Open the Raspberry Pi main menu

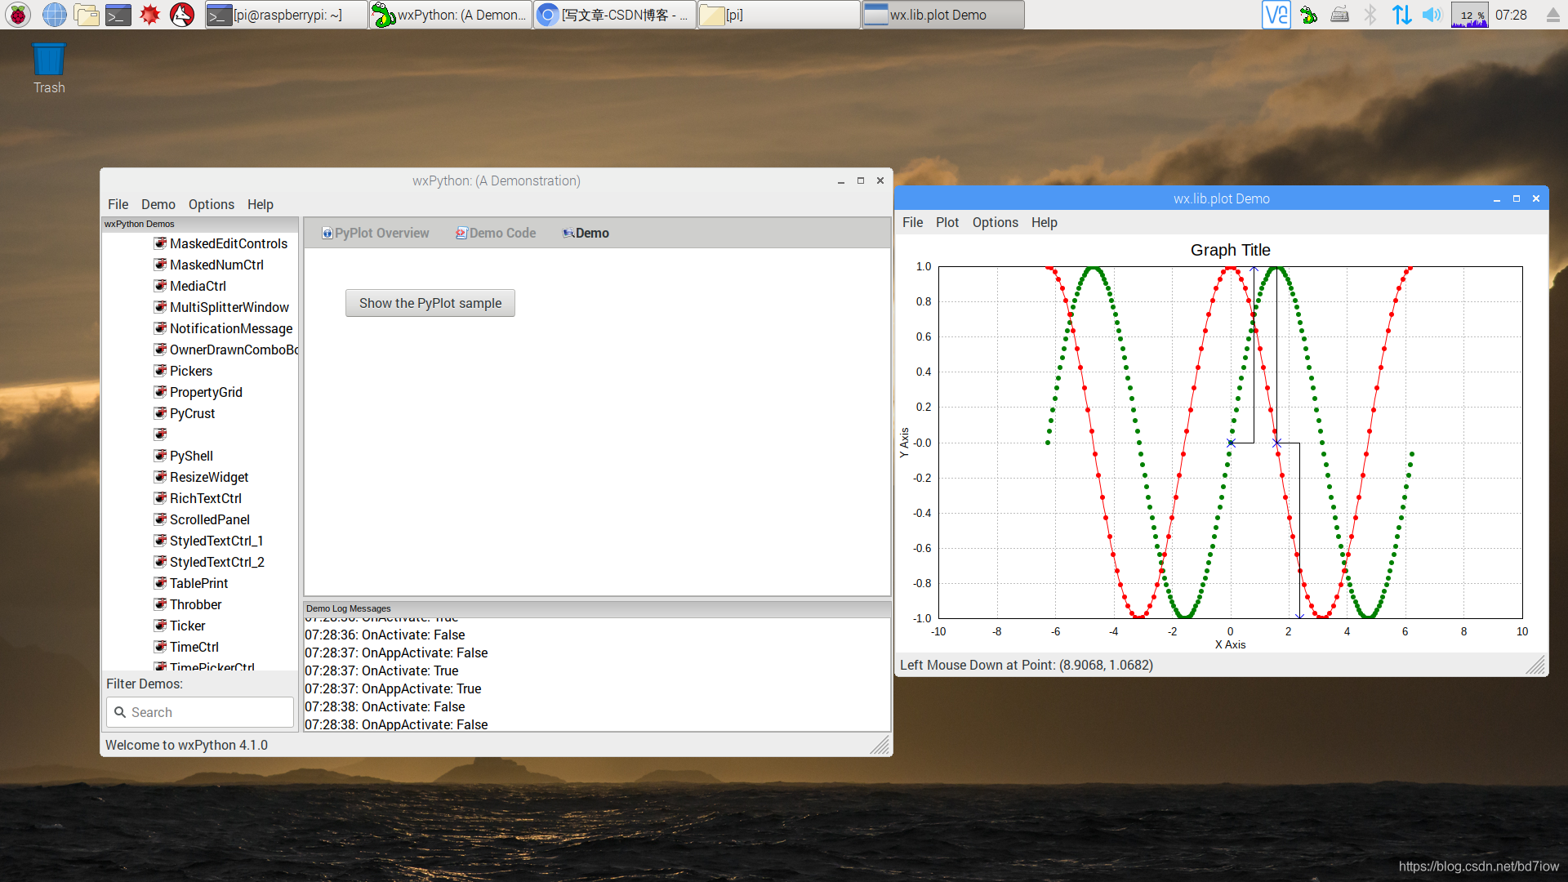click(x=18, y=14)
